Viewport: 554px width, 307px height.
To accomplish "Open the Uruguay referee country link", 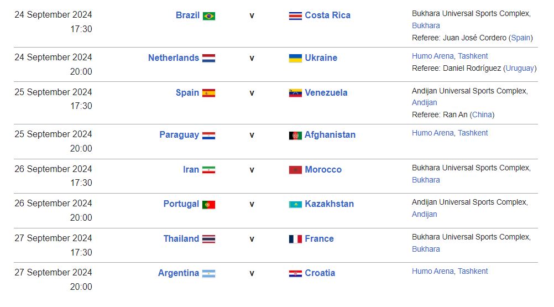I will click(x=520, y=68).
